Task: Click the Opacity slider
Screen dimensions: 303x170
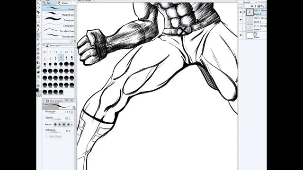Action: [55, 119]
